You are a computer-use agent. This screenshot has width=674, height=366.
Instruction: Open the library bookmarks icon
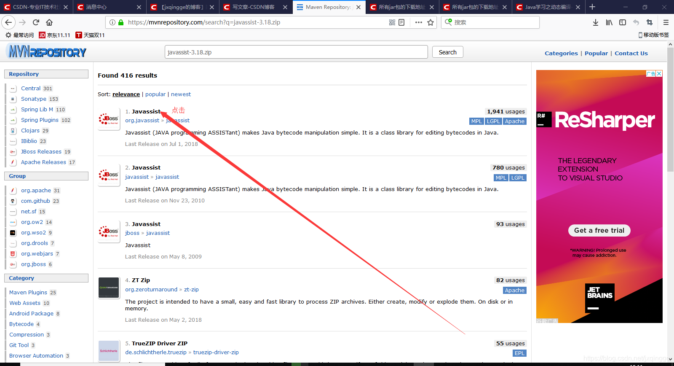tap(609, 22)
